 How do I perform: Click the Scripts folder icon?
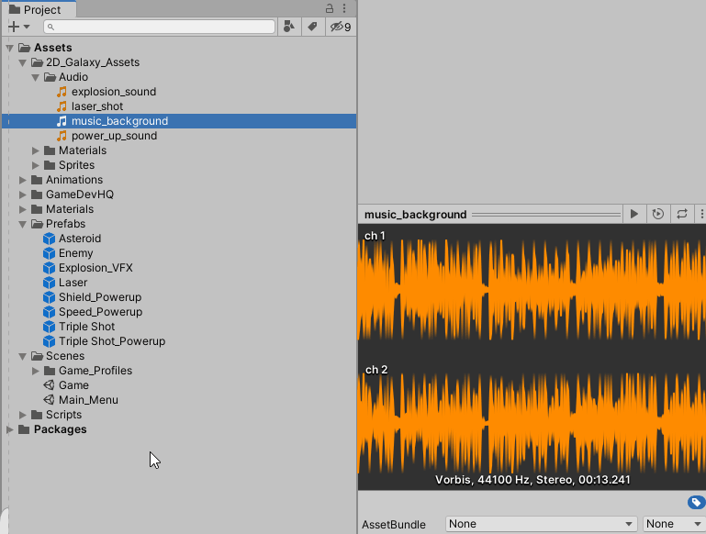point(37,415)
